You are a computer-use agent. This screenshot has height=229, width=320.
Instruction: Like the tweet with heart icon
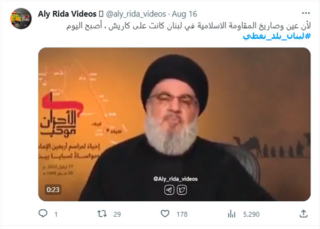pos(165,214)
